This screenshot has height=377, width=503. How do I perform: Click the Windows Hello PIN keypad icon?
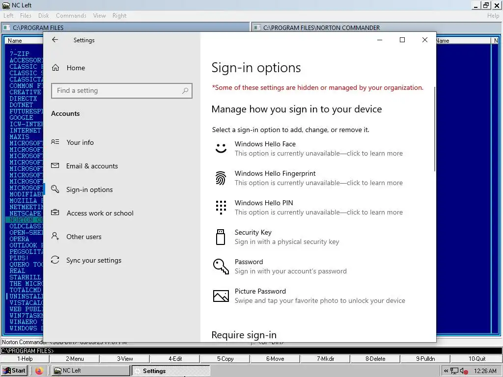pyautogui.click(x=221, y=207)
